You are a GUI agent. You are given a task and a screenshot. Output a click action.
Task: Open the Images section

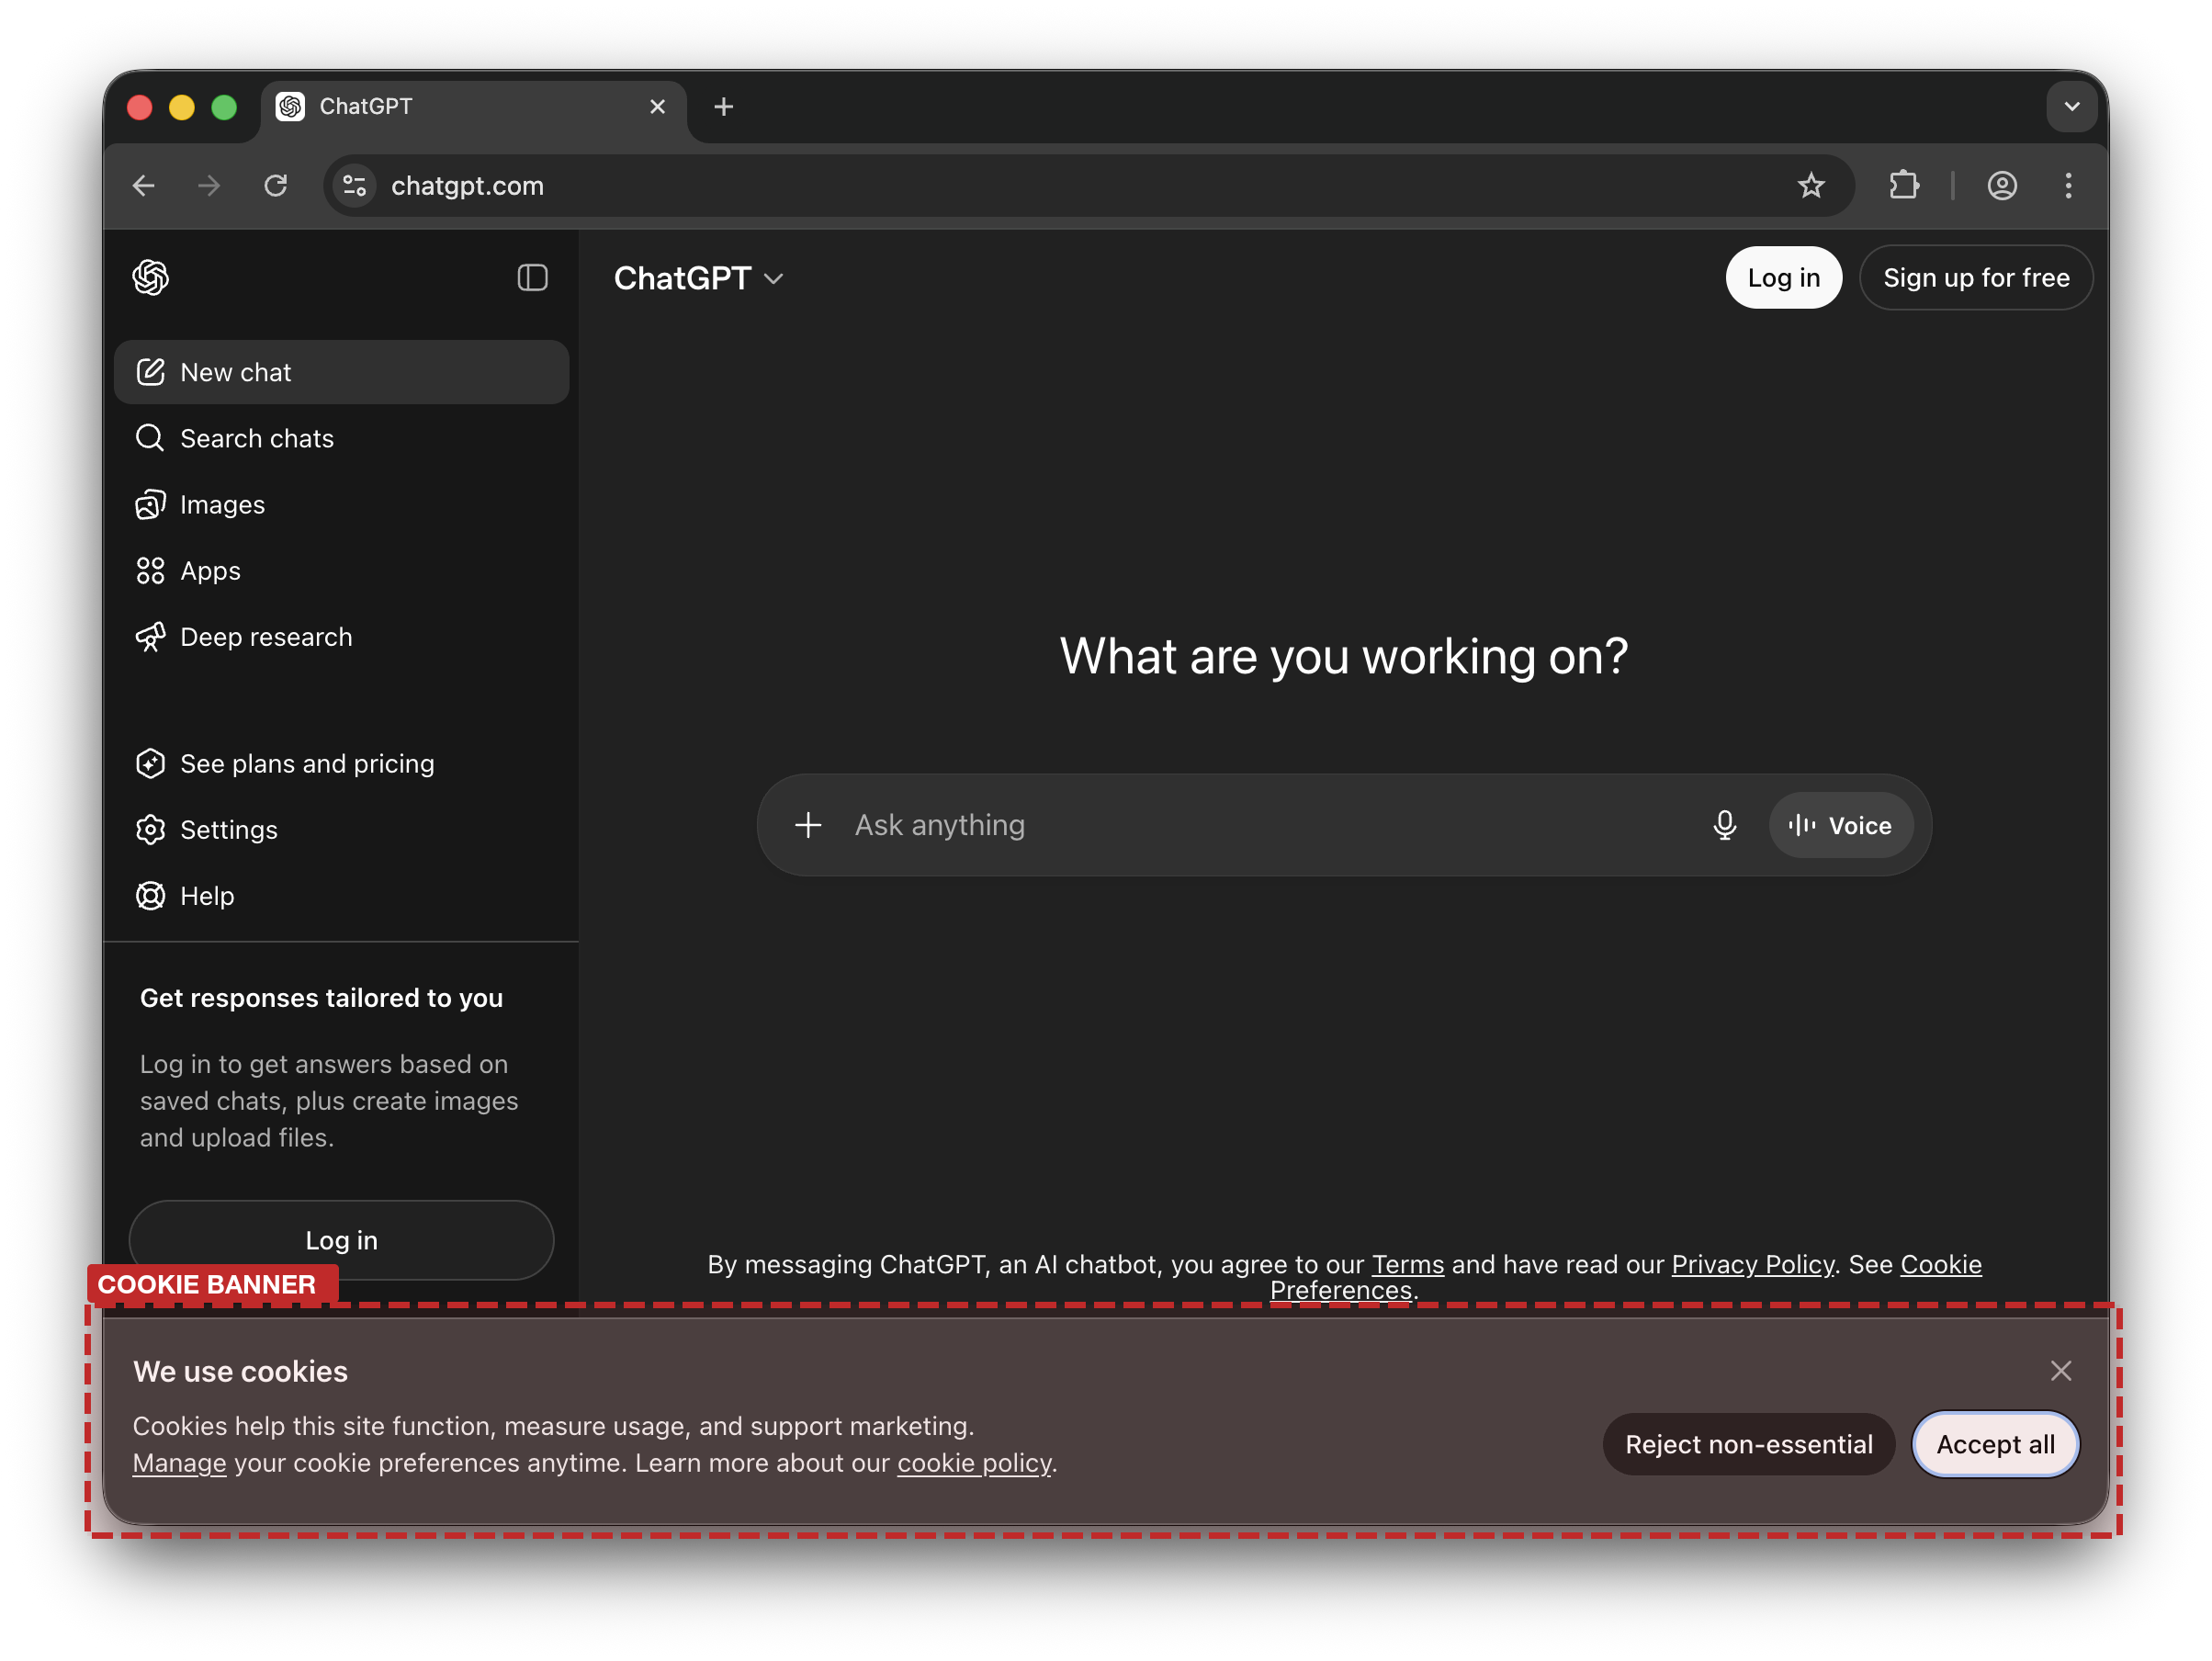pos(342,505)
